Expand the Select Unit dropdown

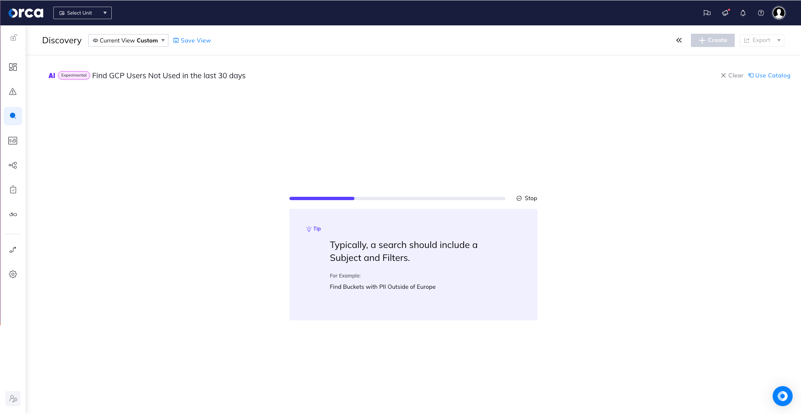tap(83, 13)
